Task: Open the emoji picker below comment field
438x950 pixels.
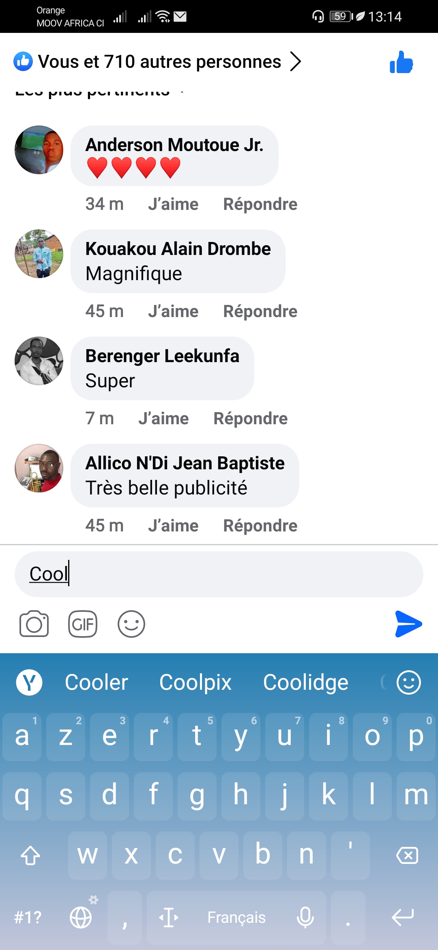Action: pyautogui.click(x=131, y=624)
